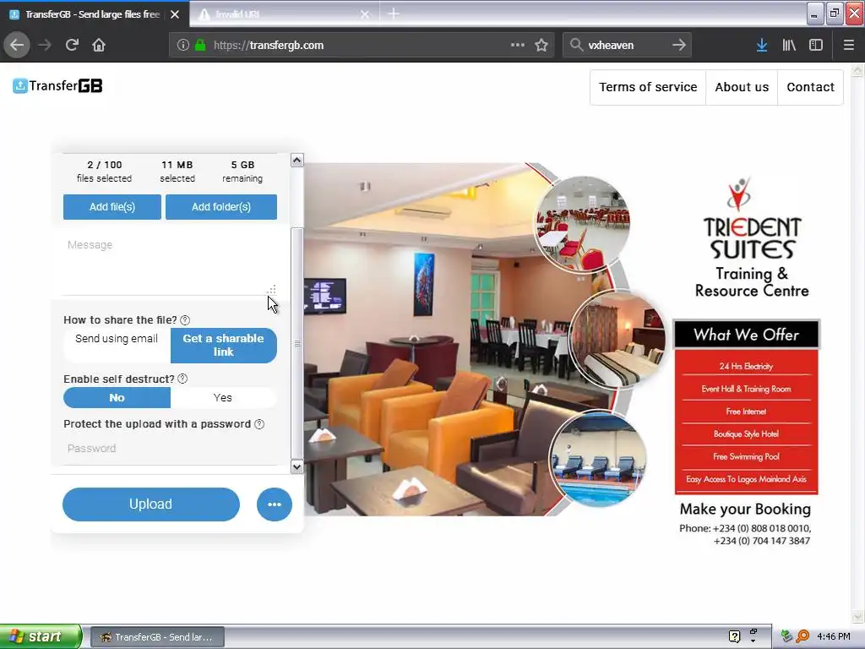The image size is (865, 649).
Task: Toggle the sidebar view icon
Action: pos(816,45)
